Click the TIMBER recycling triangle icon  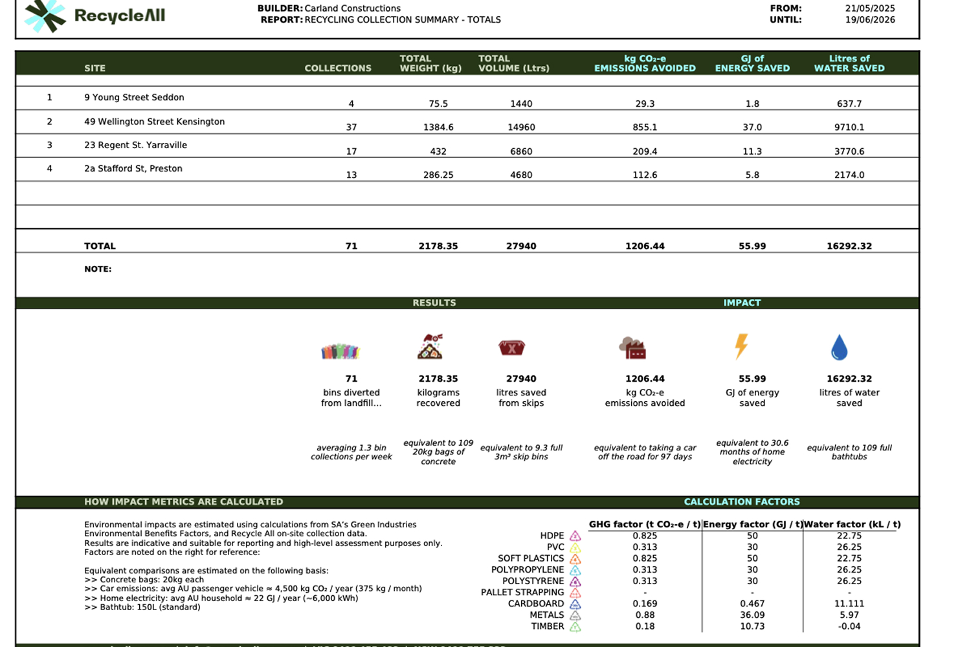575,626
